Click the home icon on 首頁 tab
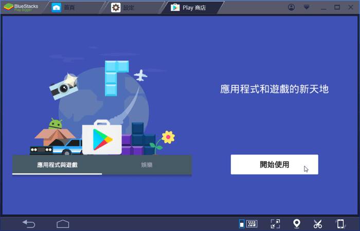This screenshot has width=360, height=231. 56,8
